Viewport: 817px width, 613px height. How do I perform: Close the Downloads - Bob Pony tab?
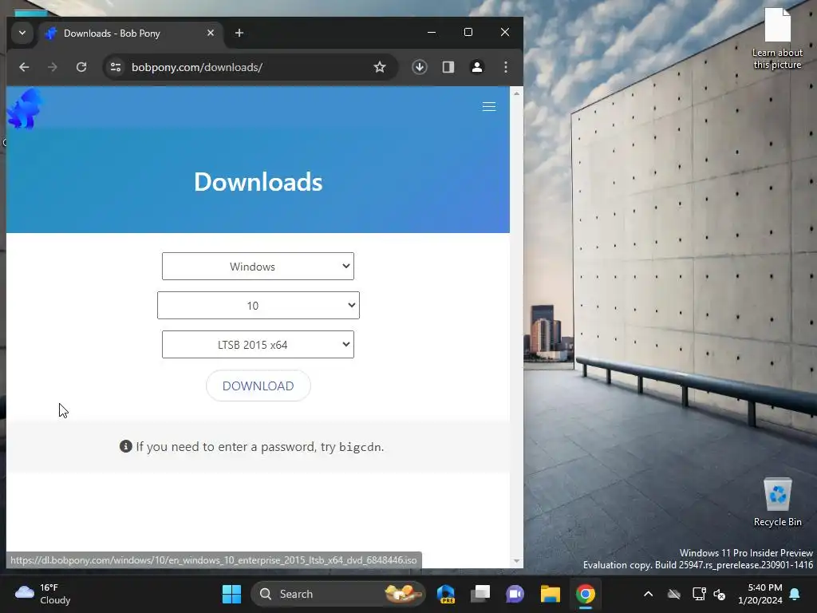[211, 33]
